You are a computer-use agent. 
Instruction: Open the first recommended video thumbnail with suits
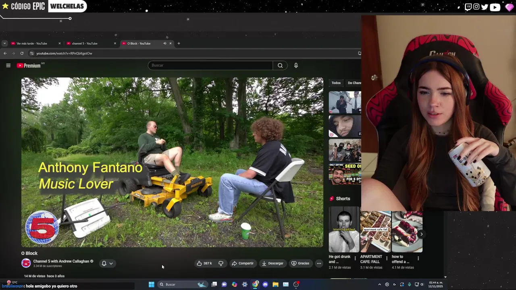pos(345,102)
